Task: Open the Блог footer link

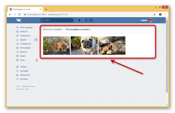Action: click(18, 86)
